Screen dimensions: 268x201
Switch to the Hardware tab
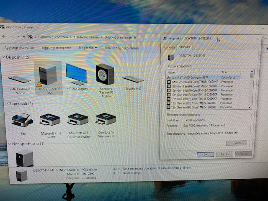coord(184,46)
